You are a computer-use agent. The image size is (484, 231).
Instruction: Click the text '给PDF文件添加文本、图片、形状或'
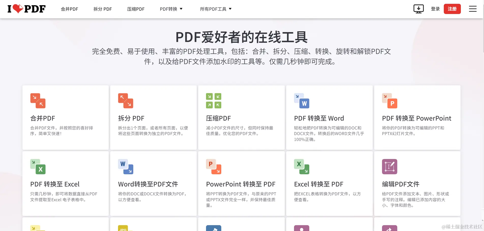pyautogui.click(x=416, y=194)
